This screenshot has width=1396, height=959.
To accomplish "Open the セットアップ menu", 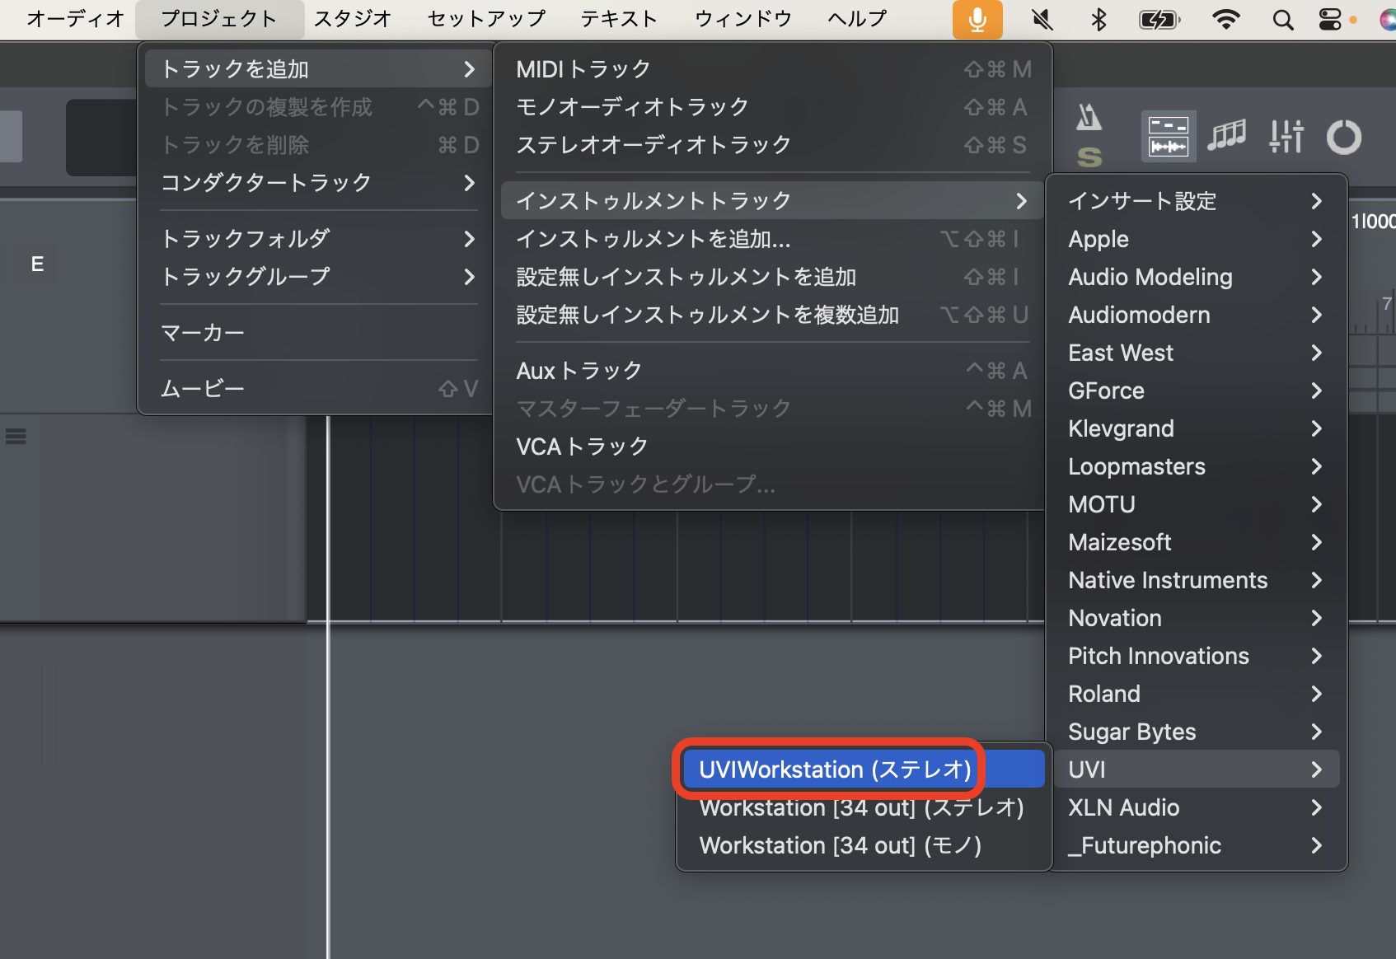I will (486, 19).
